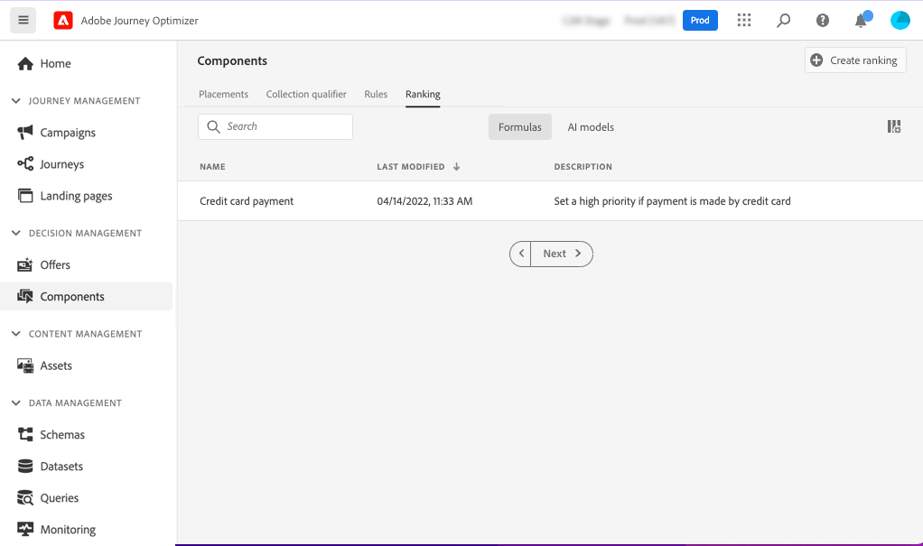Collapse the Content Management section
This screenshot has width=923, height=546.
coord(14,333)
